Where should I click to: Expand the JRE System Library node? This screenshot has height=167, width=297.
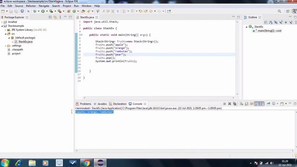(x=6, y=30)
